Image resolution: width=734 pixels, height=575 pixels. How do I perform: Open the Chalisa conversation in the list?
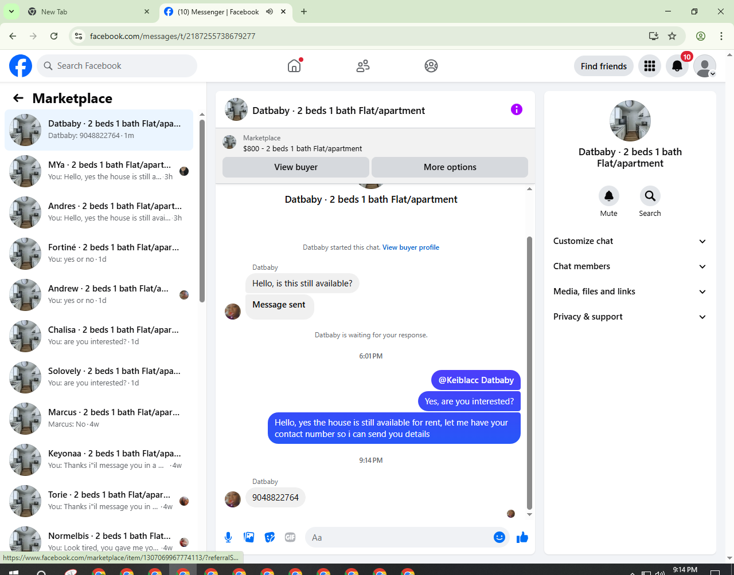[99, 336]
